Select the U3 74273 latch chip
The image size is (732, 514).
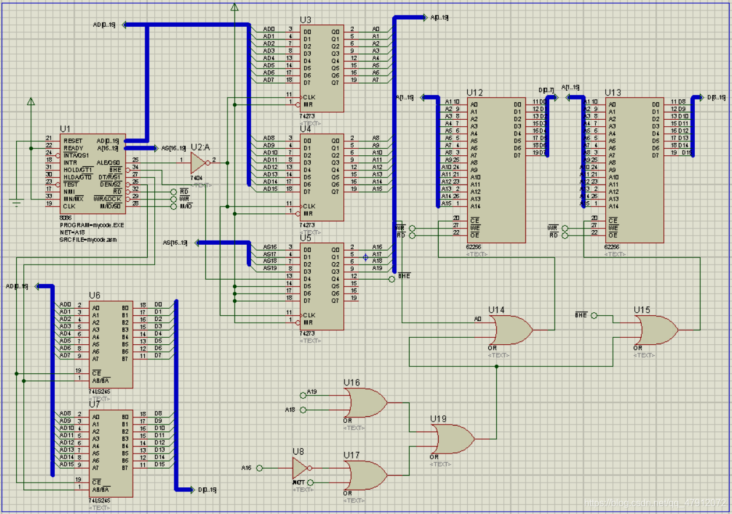click(x=322, y=69)
